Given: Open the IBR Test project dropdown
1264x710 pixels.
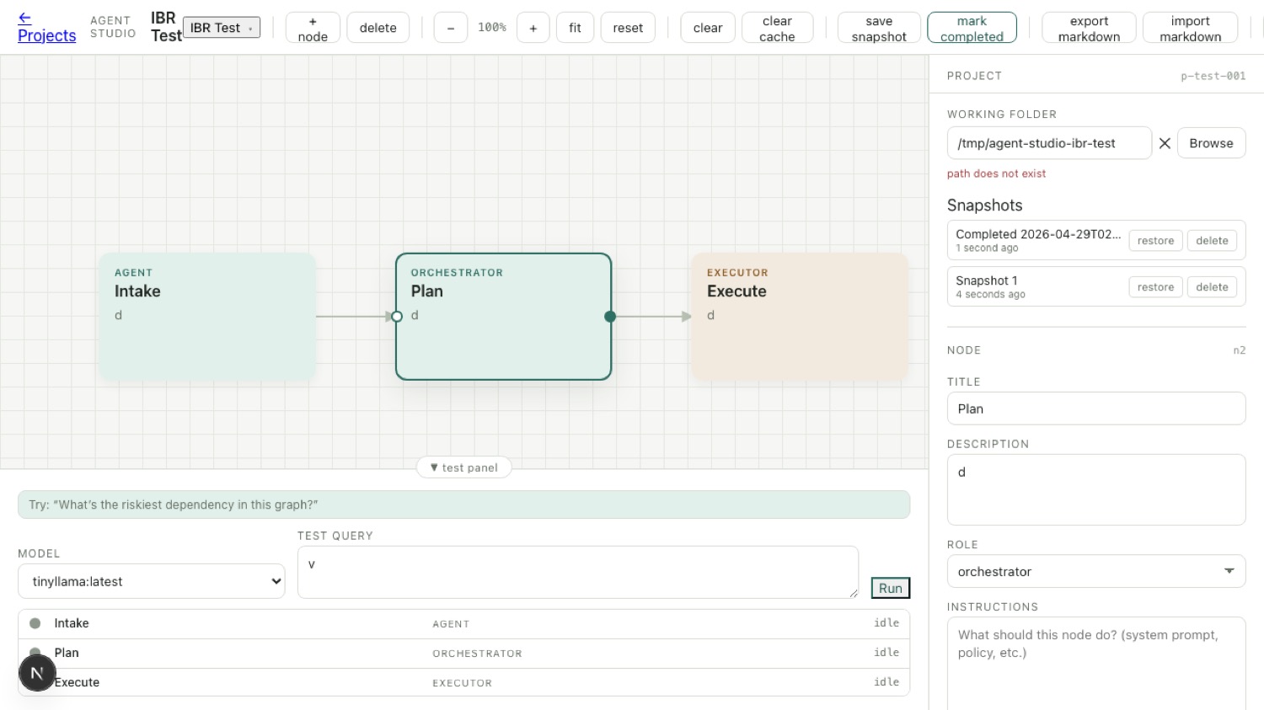Looking at the screenshot, I should click(x=222, y=28).
